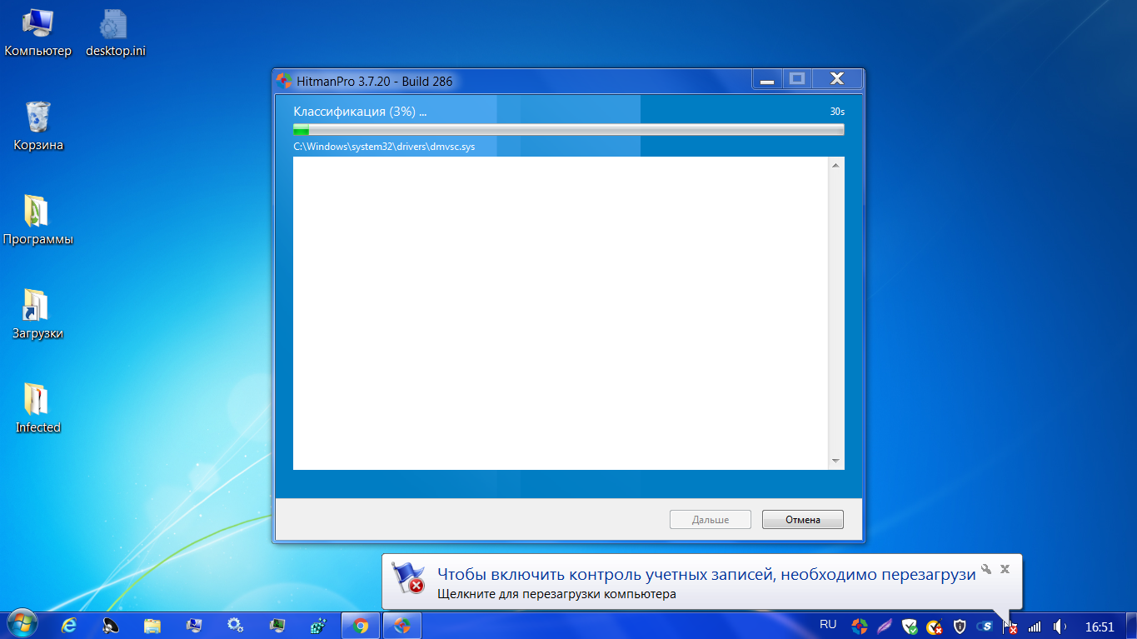Click the dark shield info tray icon
The image size is (1137, 639).
pyautogui.click(x=960, y=626)
